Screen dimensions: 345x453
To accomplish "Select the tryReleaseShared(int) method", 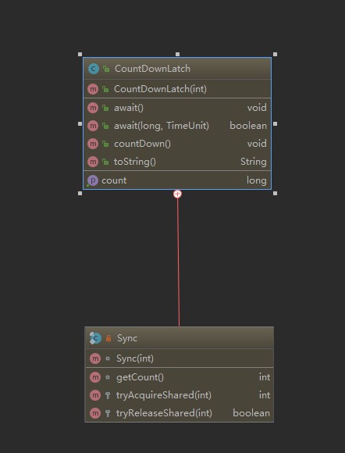I will [179, 413].
